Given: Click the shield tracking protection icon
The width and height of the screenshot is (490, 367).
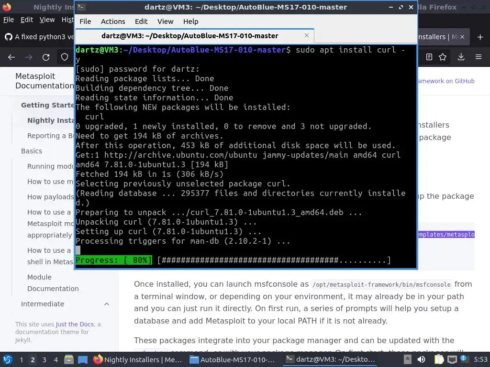Looking at the screenshot, I should (x=65, y=57).
